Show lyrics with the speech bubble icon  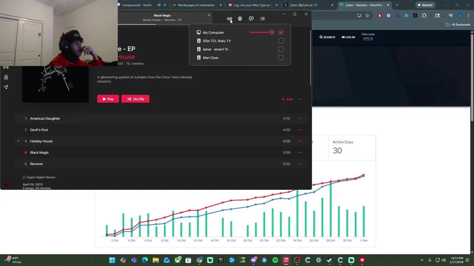(x=251, y=18)
